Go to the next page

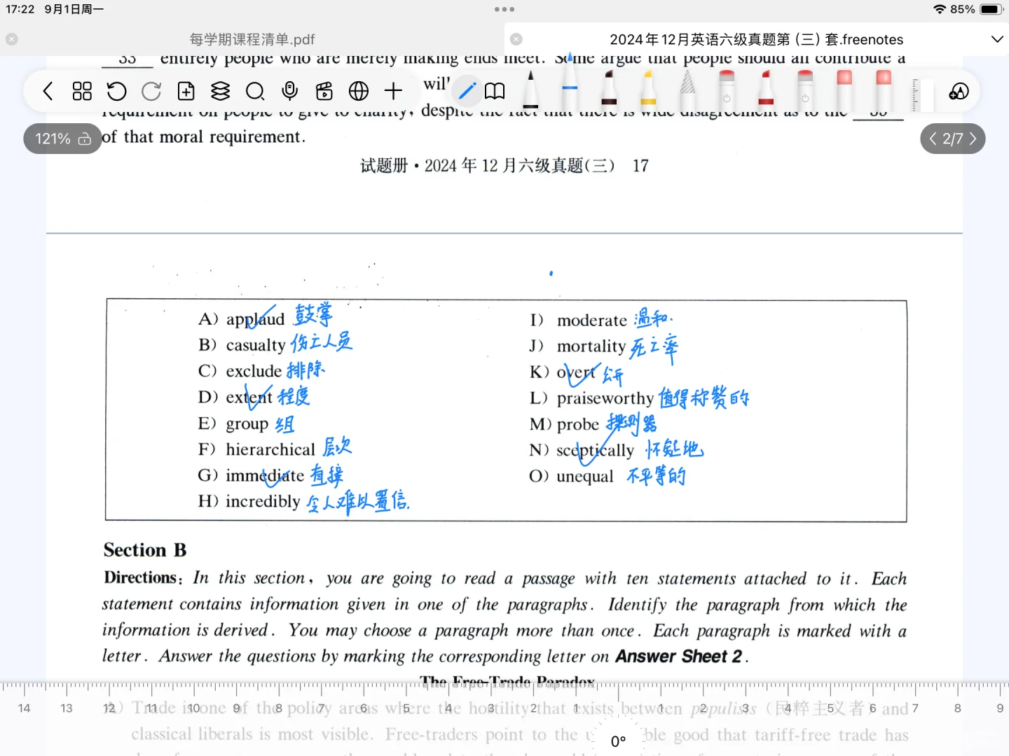(x=973, y=139)
